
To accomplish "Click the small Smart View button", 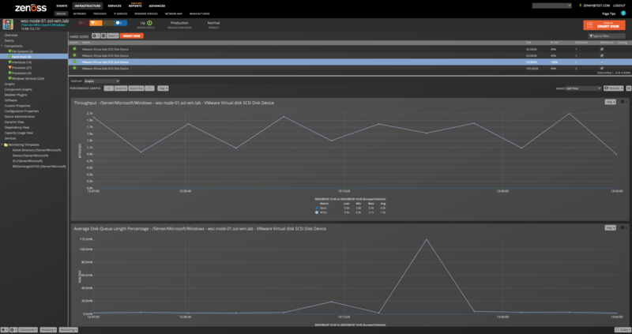I will (x=131, y=36).
